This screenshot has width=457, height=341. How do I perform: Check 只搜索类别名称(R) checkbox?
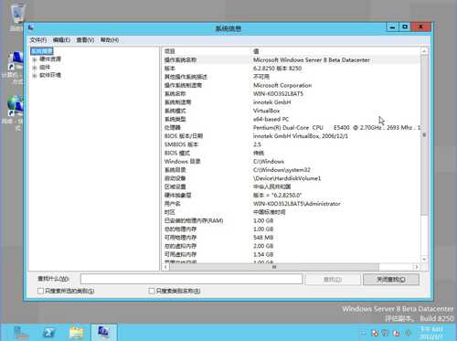pyautogui.click(x=152, y=291)
